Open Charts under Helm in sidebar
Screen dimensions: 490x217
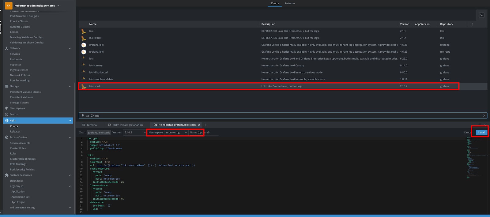pos(14,126)
